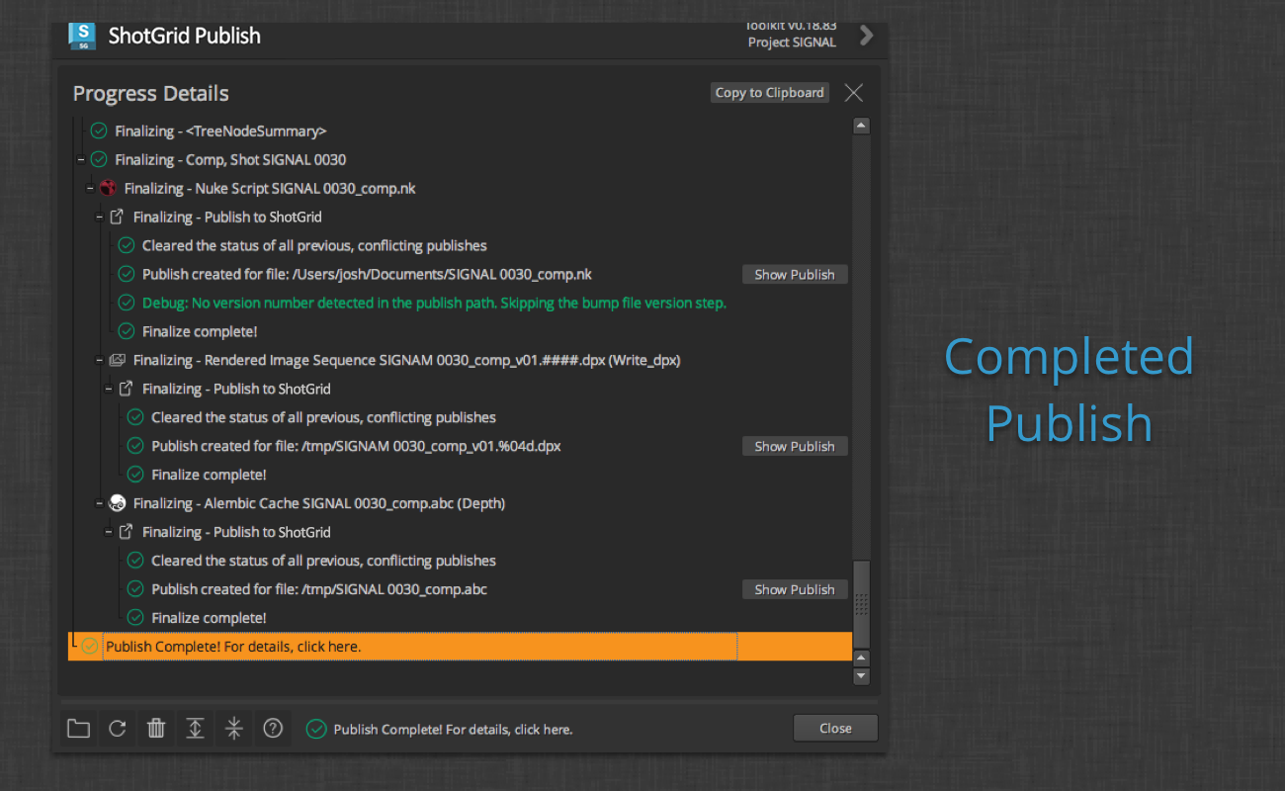
Task: Click Show Publish for SIGNAL 0030_comp.nk
Action: coord(795,275)
